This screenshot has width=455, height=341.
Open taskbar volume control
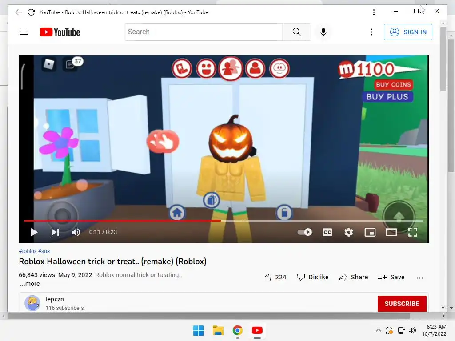click(x=412, y=330)
